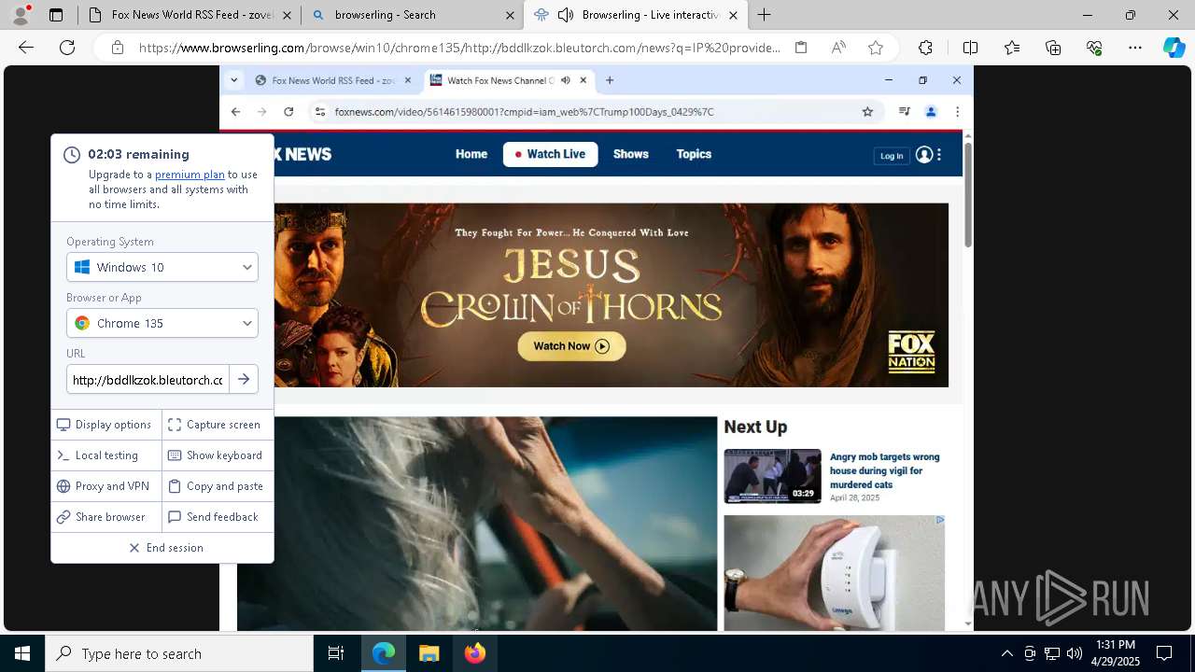View site information lock icon in Edge
This screenshot has height=672, width=1195.
tap(118, 48)
